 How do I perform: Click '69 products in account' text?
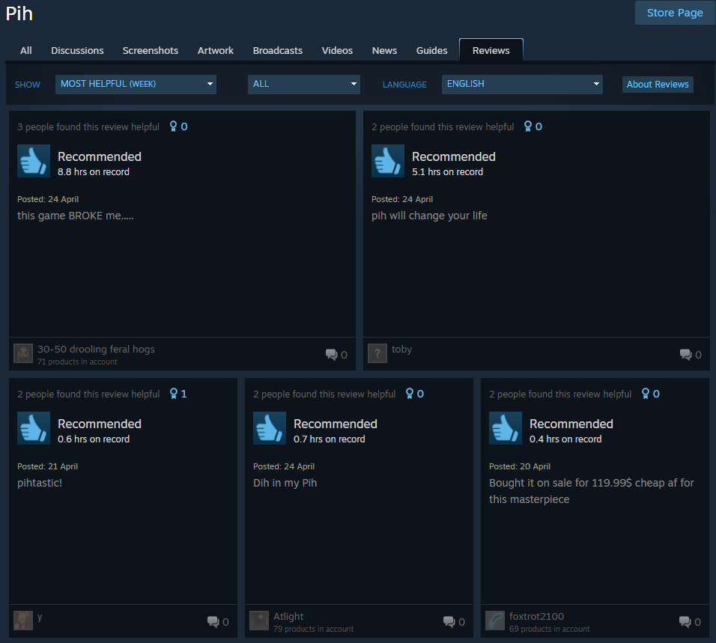pyautogui.click(x=549, y=629)
